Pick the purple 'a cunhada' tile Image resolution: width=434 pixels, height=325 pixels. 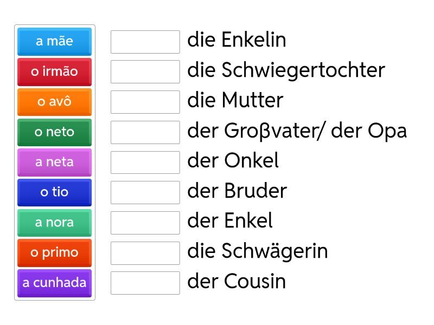click(54, 283)
